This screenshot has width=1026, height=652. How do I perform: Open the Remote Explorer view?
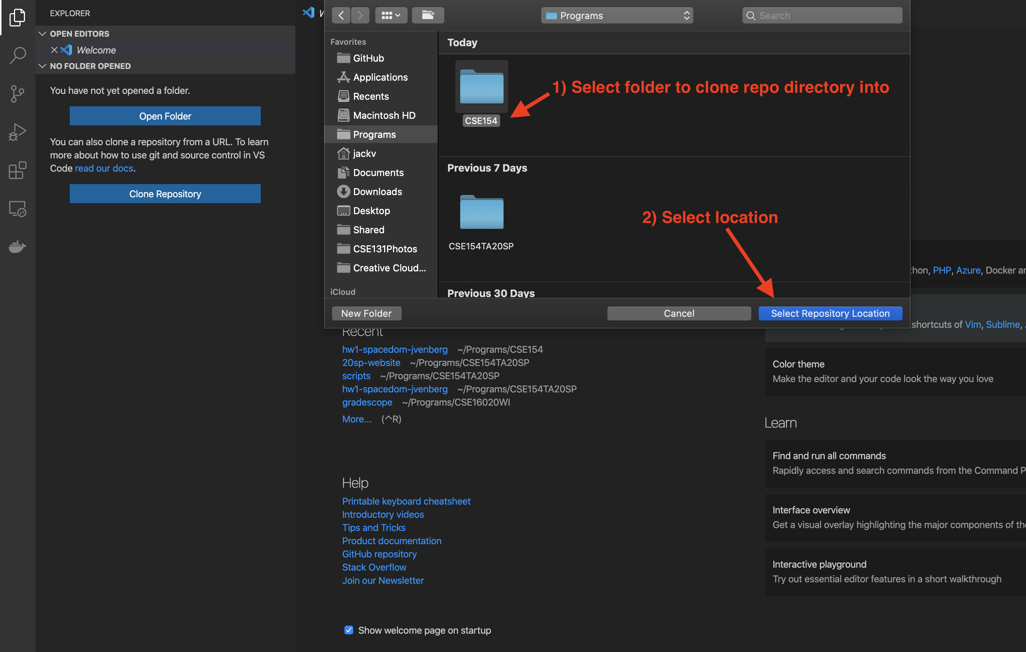[x=18, y=209]
